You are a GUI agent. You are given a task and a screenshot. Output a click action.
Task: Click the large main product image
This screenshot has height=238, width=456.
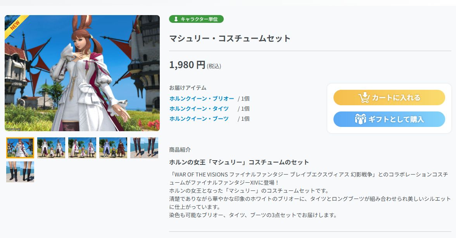coord(82,73)
